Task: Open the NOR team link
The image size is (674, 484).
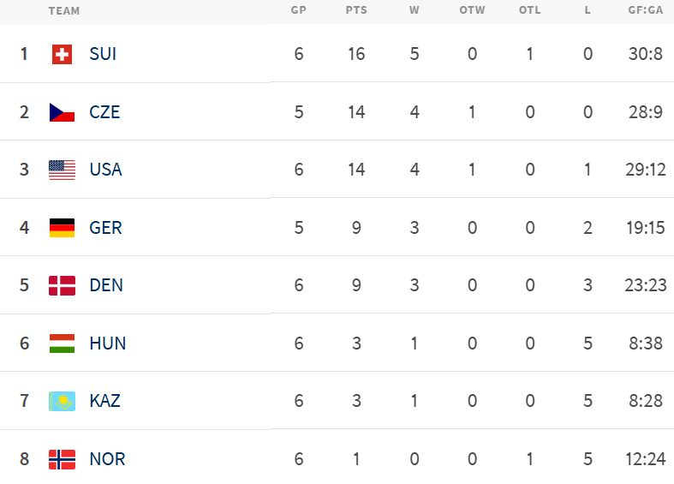Action: 107,459
